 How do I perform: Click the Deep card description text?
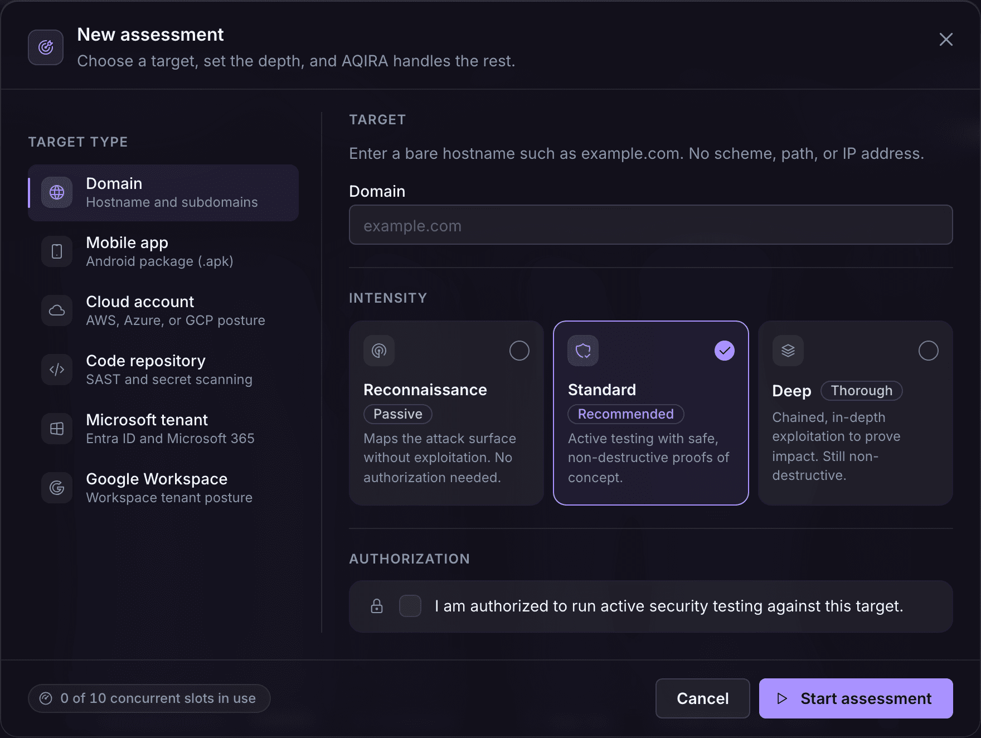click(x=836, y=446)
